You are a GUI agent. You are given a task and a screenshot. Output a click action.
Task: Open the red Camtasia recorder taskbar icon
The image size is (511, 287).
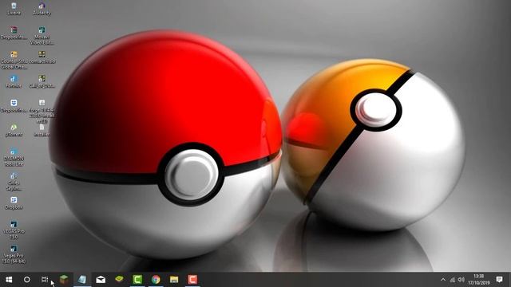click(x=192, y=280)
